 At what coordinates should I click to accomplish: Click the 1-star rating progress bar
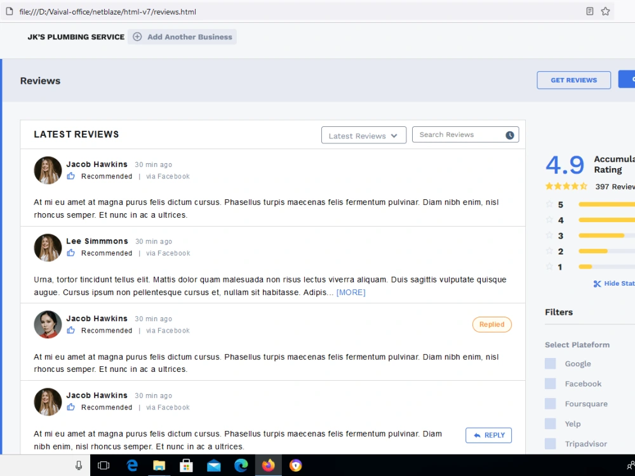tap(606, 267)
